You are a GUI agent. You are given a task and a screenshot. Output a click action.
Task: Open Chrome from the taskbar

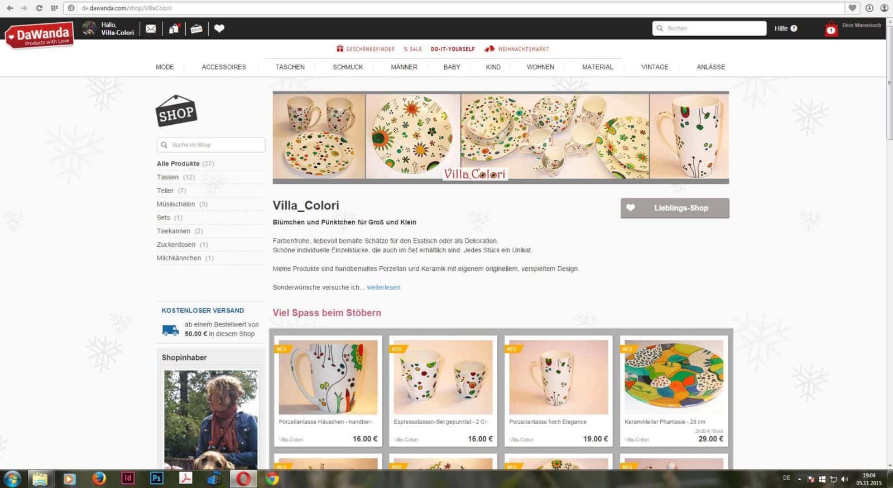click(272, 479)
